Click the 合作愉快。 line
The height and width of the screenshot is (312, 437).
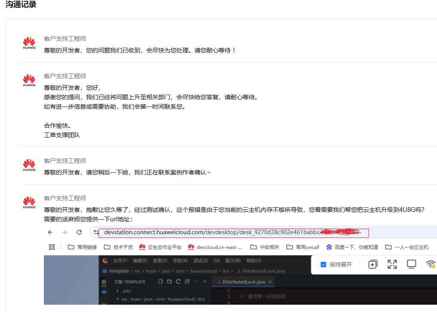click(x=57, y=125)
